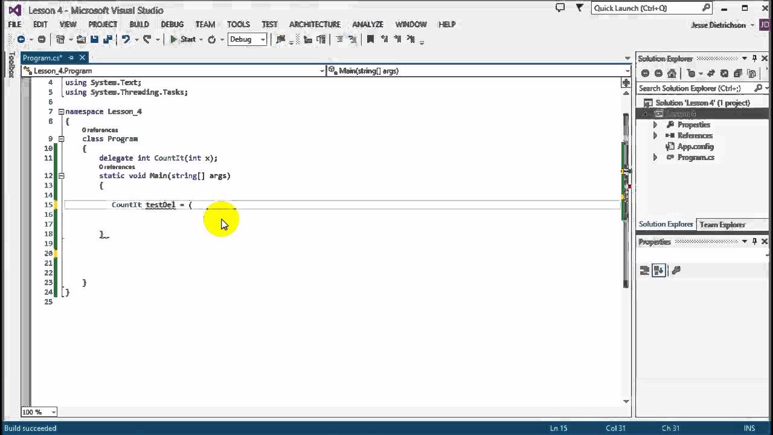The height and width of the screenshot is (435, 773).
Task: Open the Debug configuration dropdown
Action: [x=247, y=39]
